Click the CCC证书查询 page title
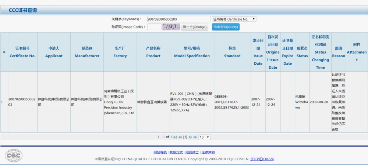 [23, 10]
